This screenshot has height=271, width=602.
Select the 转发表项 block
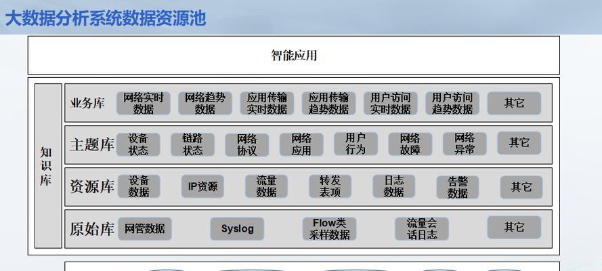point(330,186)
